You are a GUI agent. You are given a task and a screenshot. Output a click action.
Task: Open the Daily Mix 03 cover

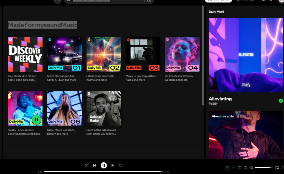coord(143,54)
